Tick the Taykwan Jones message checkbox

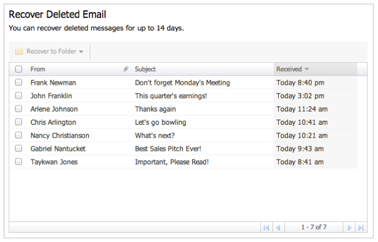coord(19,161)
